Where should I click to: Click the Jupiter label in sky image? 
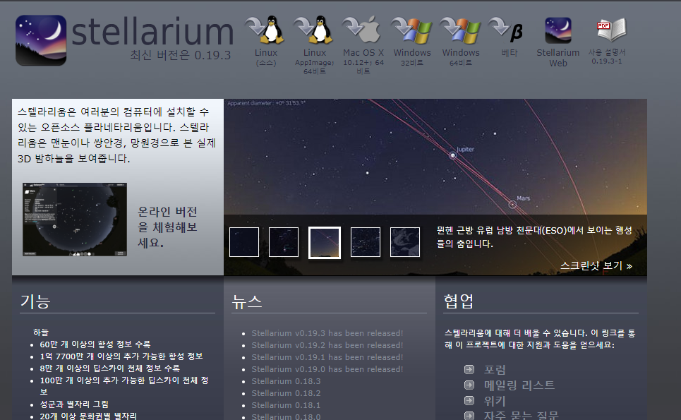(x=465, y=150)
